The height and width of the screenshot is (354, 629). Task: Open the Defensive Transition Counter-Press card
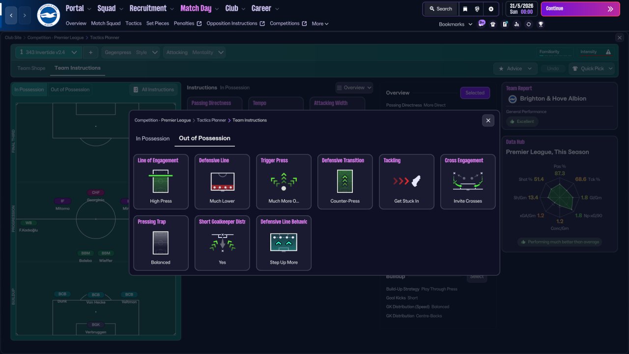point(345,182)
